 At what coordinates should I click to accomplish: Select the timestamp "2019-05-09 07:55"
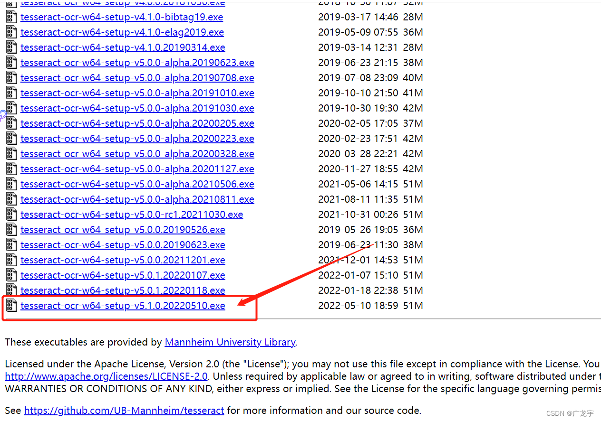358,32
